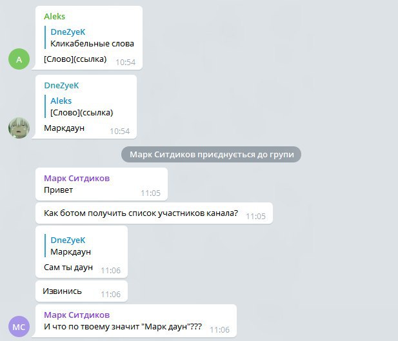398x341 pixels.
Task: Click the '[Слово](ссылка)' message by Aleks
Action: point(75,59)
